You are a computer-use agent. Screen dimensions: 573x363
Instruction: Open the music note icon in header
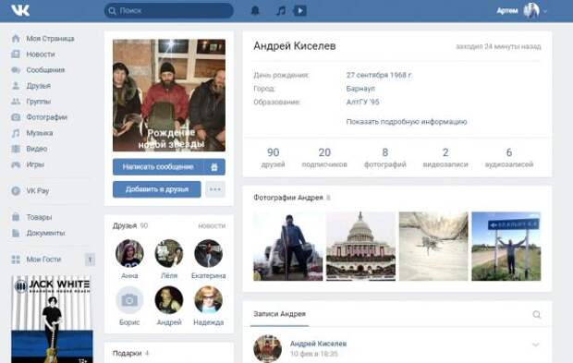point(280,10)
